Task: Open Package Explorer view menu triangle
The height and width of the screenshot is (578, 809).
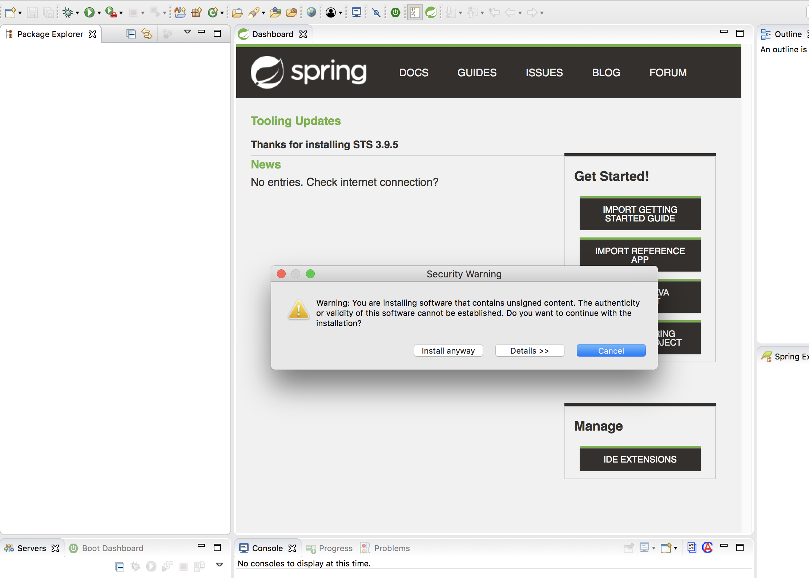Action: click(x=188, y=32)
